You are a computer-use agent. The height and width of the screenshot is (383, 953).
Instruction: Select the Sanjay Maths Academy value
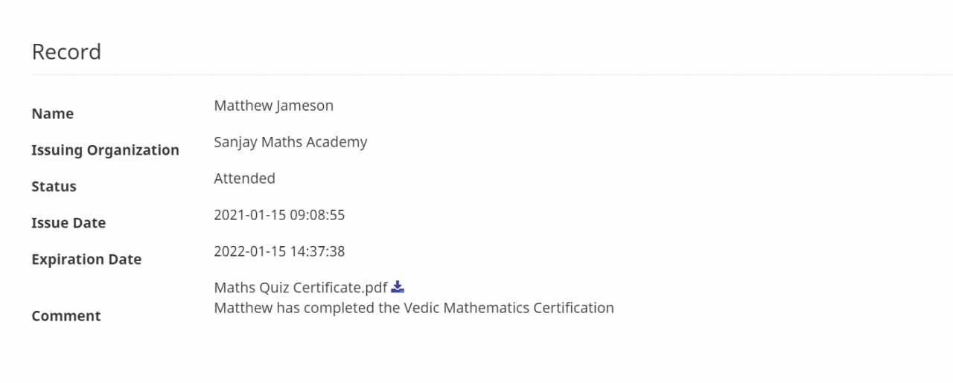(x=290, y=142)
